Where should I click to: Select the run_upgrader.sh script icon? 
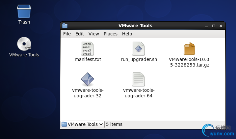pos(139,49)
